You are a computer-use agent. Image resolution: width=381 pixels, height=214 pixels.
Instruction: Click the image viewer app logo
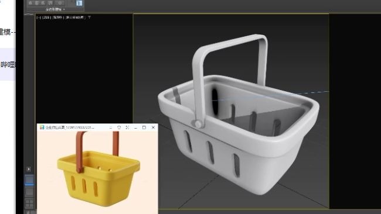42,127
